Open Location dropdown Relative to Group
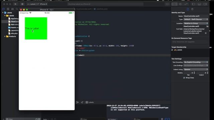214x120 pixels. (x=196, y=23)
